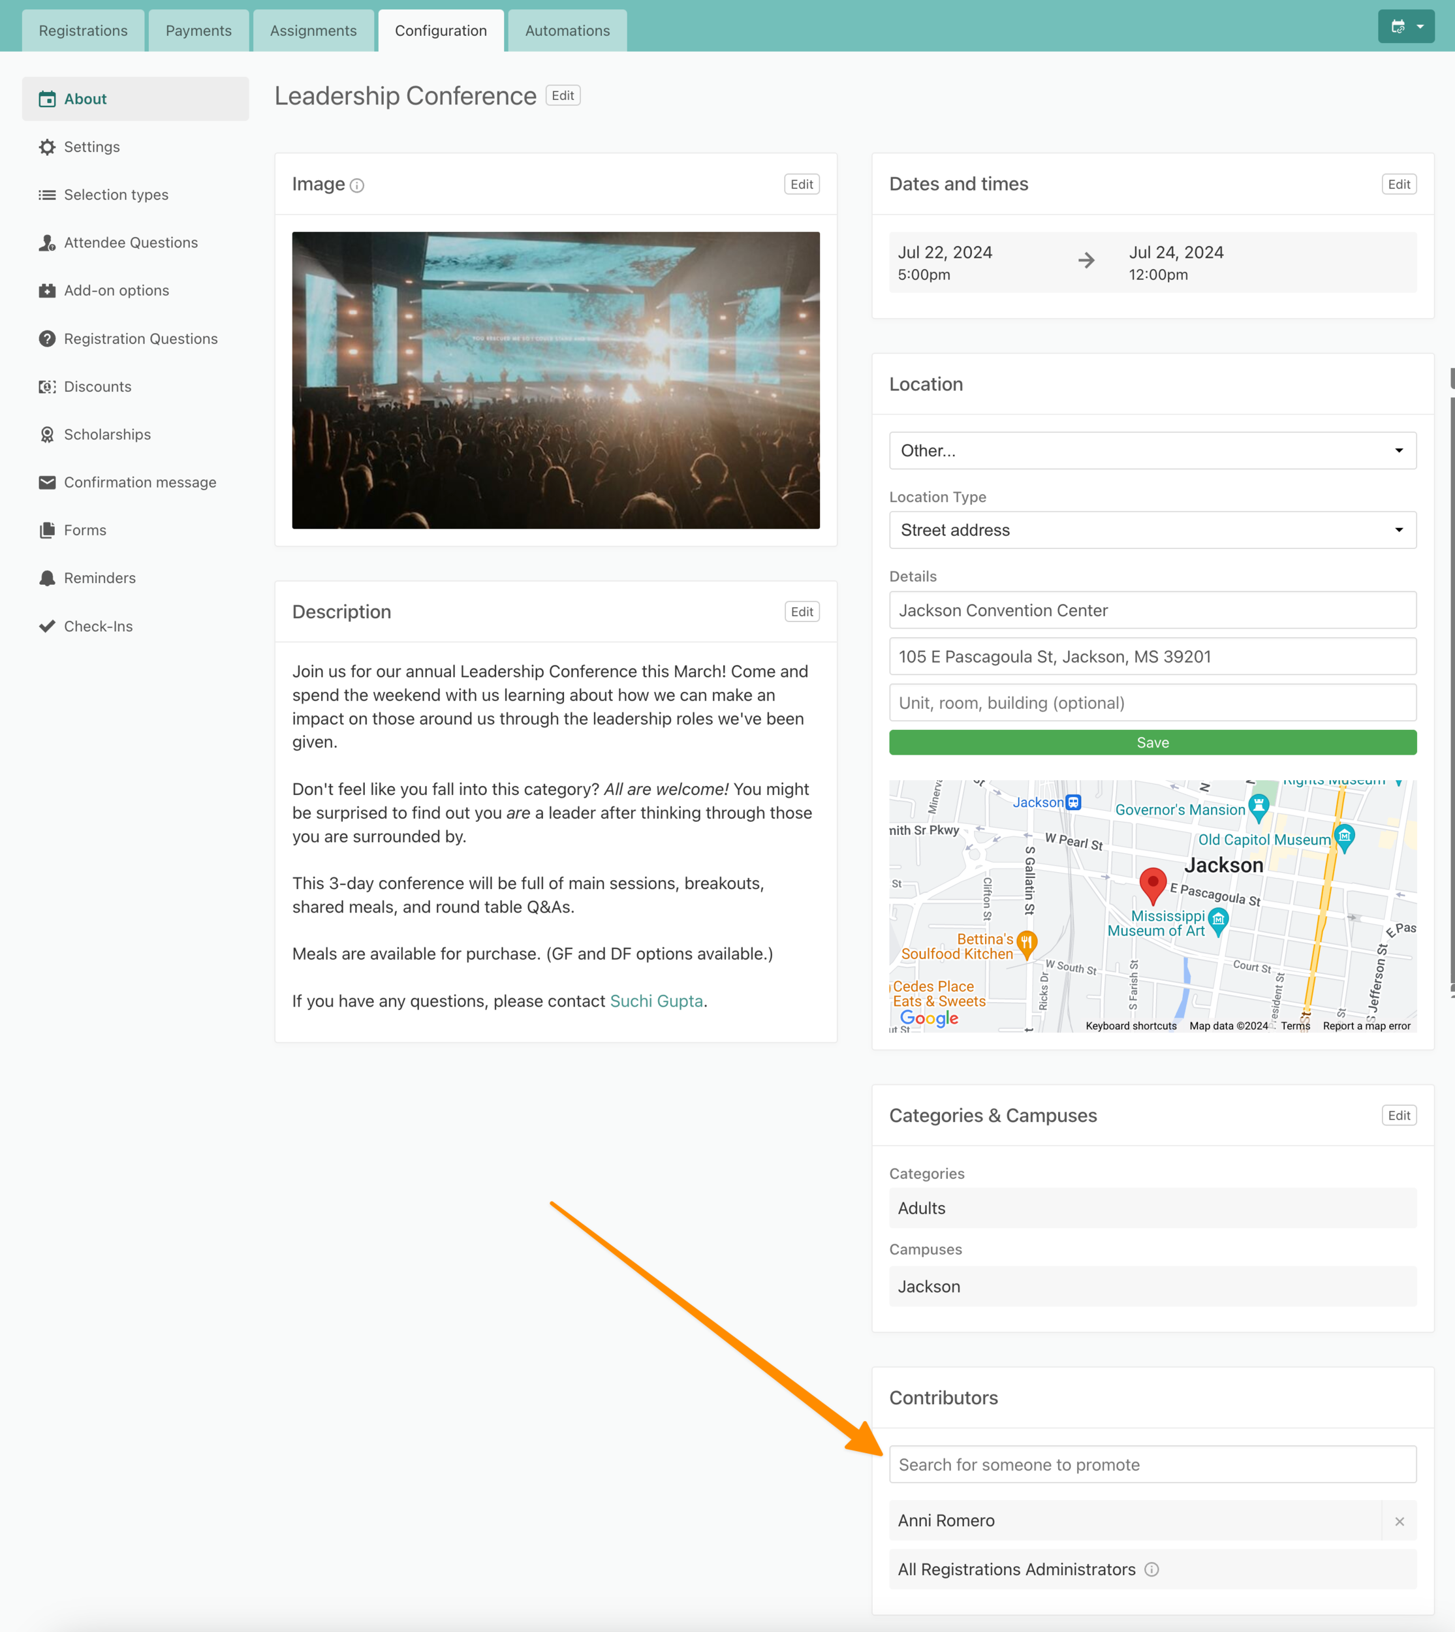This screenshot has height=1632, width=1455.
Task: Click the 105 E Pascagoula St address field
Action: [x=1152, y=657]
